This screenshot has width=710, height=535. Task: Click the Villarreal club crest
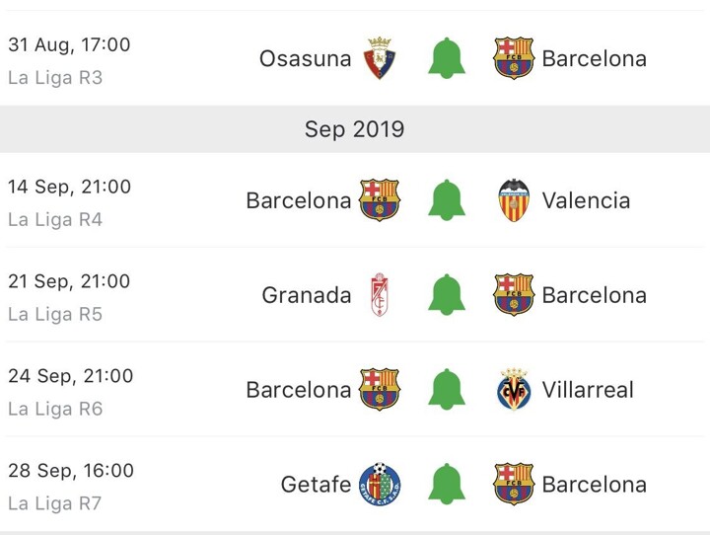(514, 390)
